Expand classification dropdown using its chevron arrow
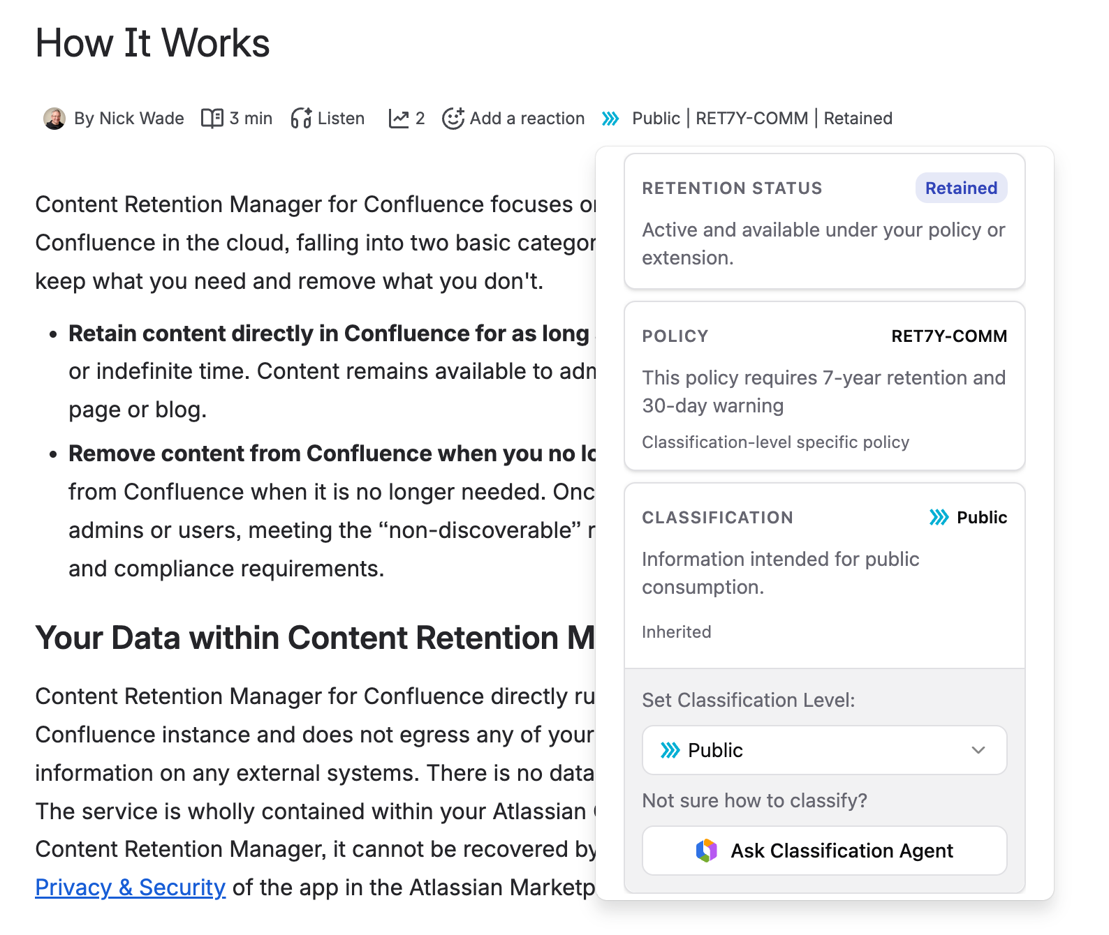Viewport: 1109px width, 935px height. (978, 750)
